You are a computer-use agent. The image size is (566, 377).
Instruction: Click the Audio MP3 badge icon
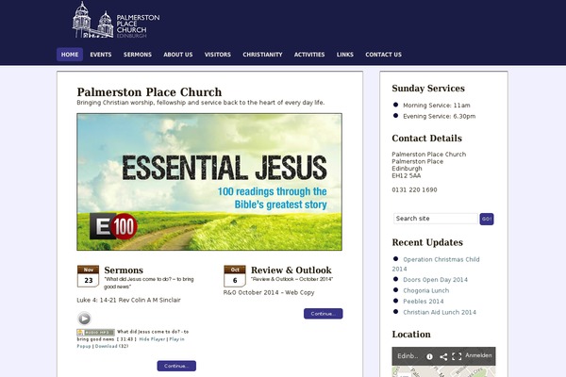[95, 333]
